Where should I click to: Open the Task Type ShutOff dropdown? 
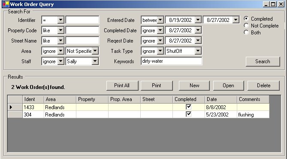tap(198, 51)
